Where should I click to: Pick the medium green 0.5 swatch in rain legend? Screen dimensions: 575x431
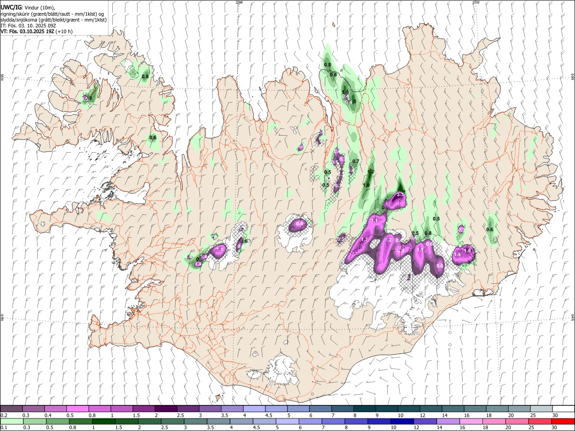click(57, 421)
